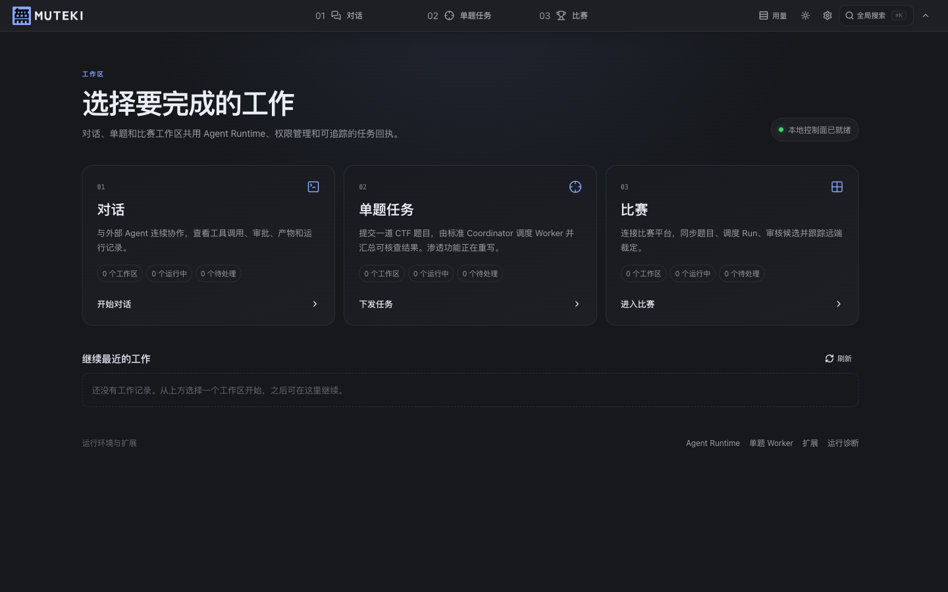
Task: Click 开始对话 link
Action: tap(115, 304)
